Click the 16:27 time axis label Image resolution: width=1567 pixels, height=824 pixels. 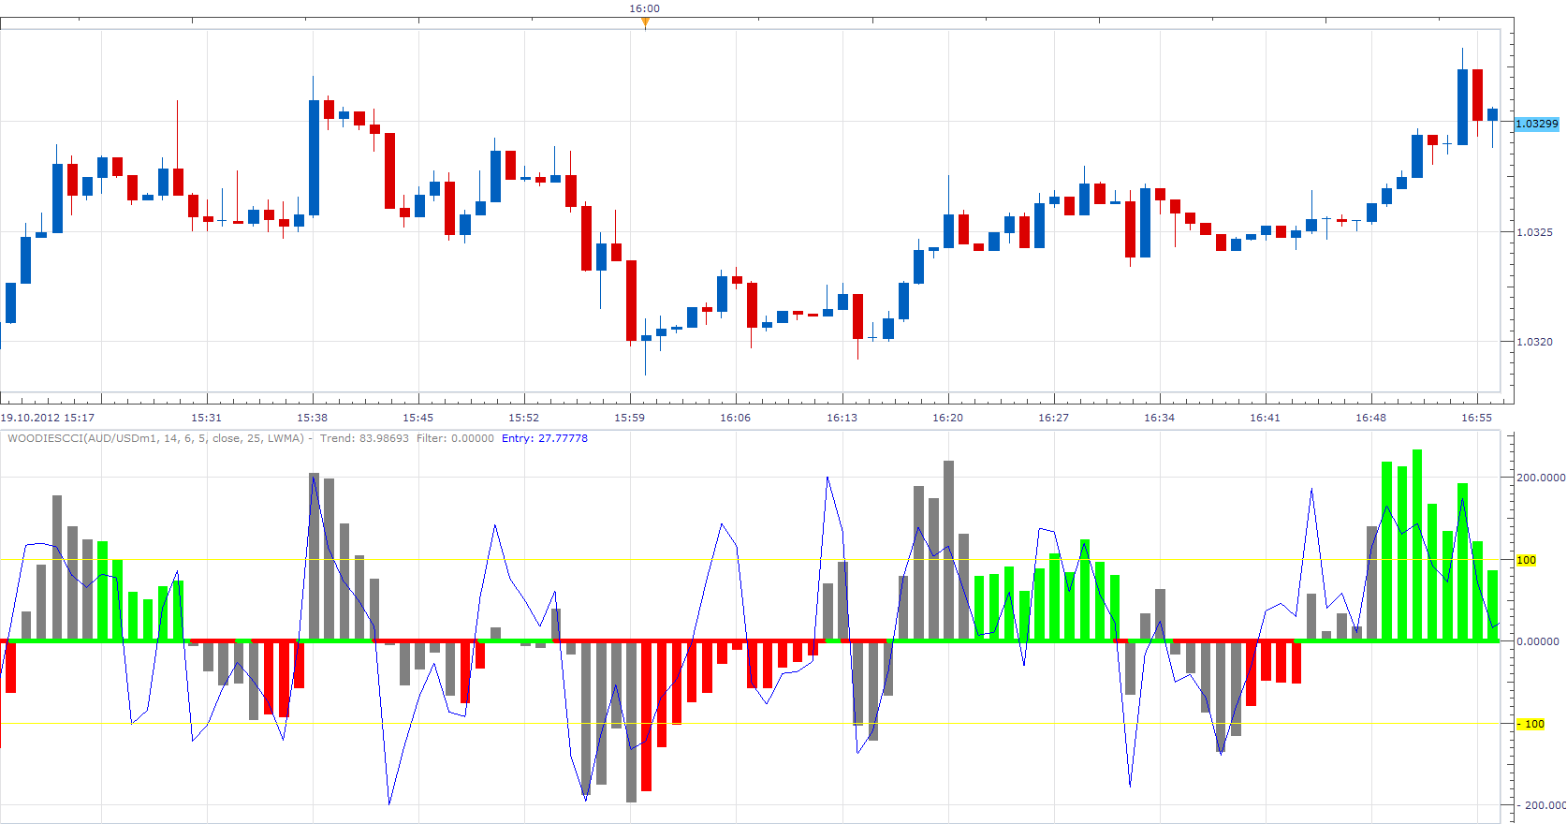1053,418
